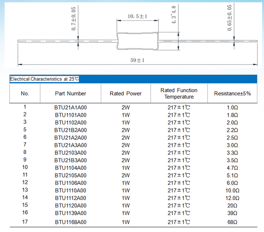Click the 10.0Ω resistance value
The image size is (264, 232).
coord(233,190)
